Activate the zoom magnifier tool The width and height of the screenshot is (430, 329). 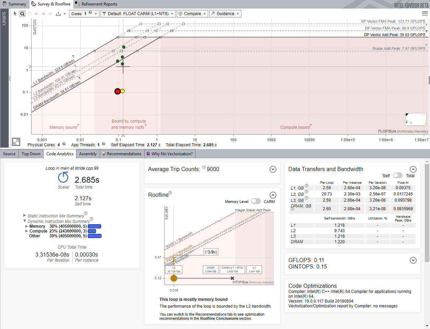tap(22, 14)
